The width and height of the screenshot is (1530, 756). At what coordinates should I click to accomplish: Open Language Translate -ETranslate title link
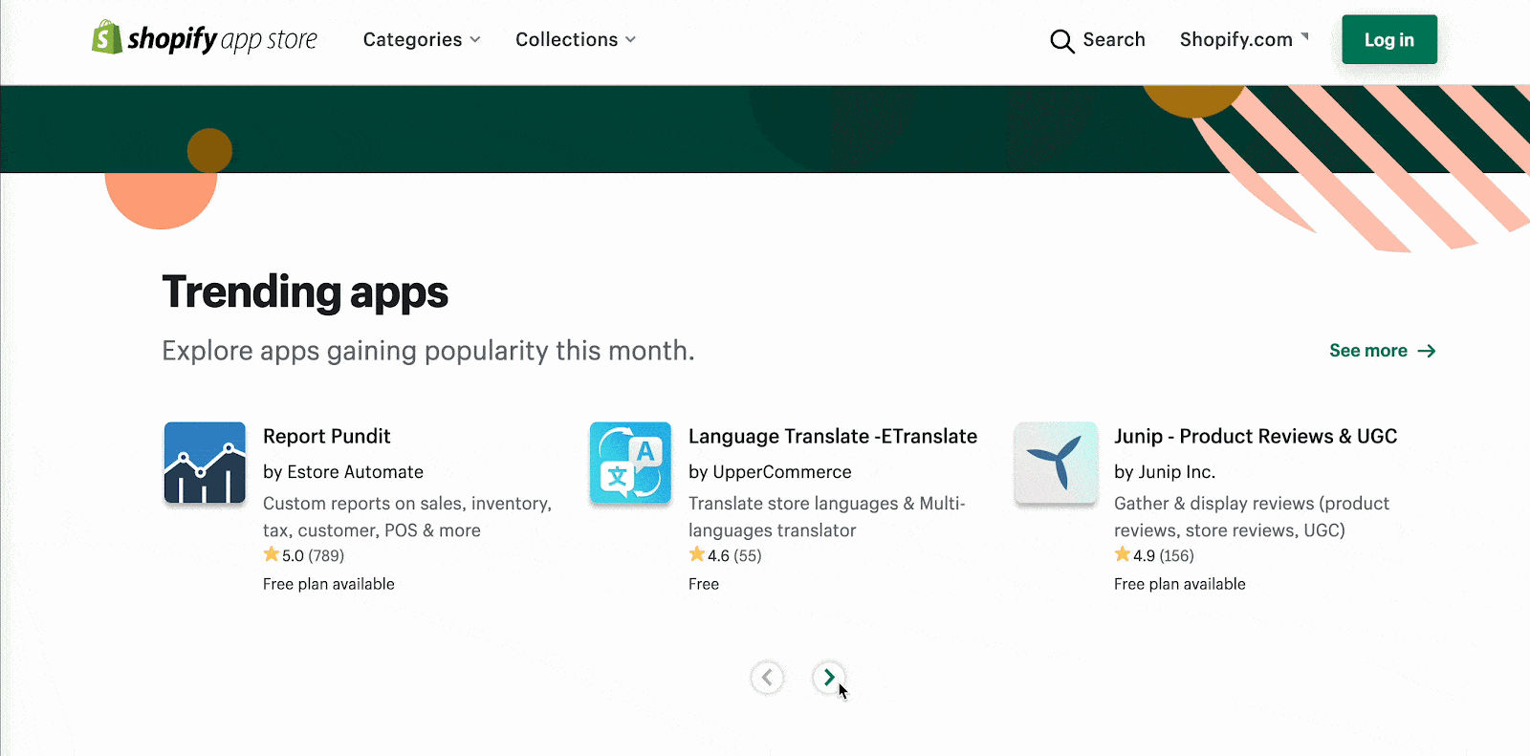[x=833, y=437]
